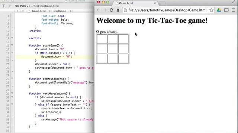Select the Game.html browser tab
238x133 pixels.
click(x=135, y=3)
